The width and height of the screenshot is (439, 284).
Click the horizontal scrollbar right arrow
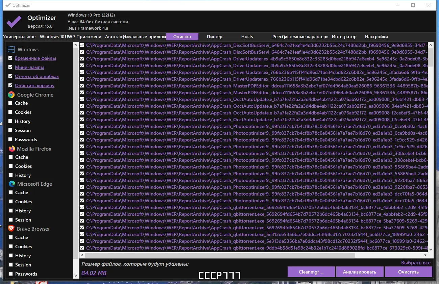(425, 255)
